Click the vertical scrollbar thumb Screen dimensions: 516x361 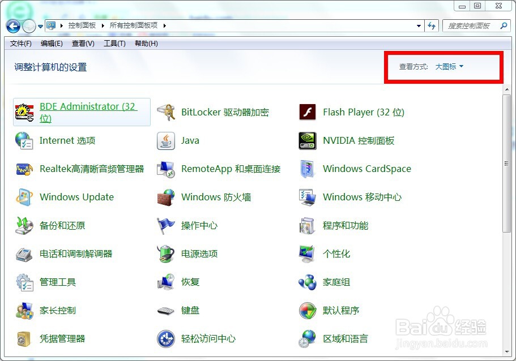pyautogui.click(x=506, y=163)
